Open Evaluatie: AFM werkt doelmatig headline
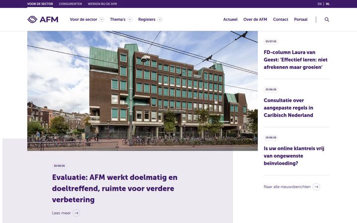 [115, 188]
